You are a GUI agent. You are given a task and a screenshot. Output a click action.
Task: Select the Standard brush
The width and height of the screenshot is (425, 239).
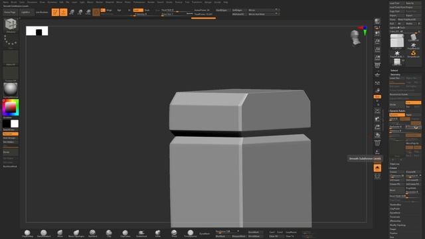[92, 234]
